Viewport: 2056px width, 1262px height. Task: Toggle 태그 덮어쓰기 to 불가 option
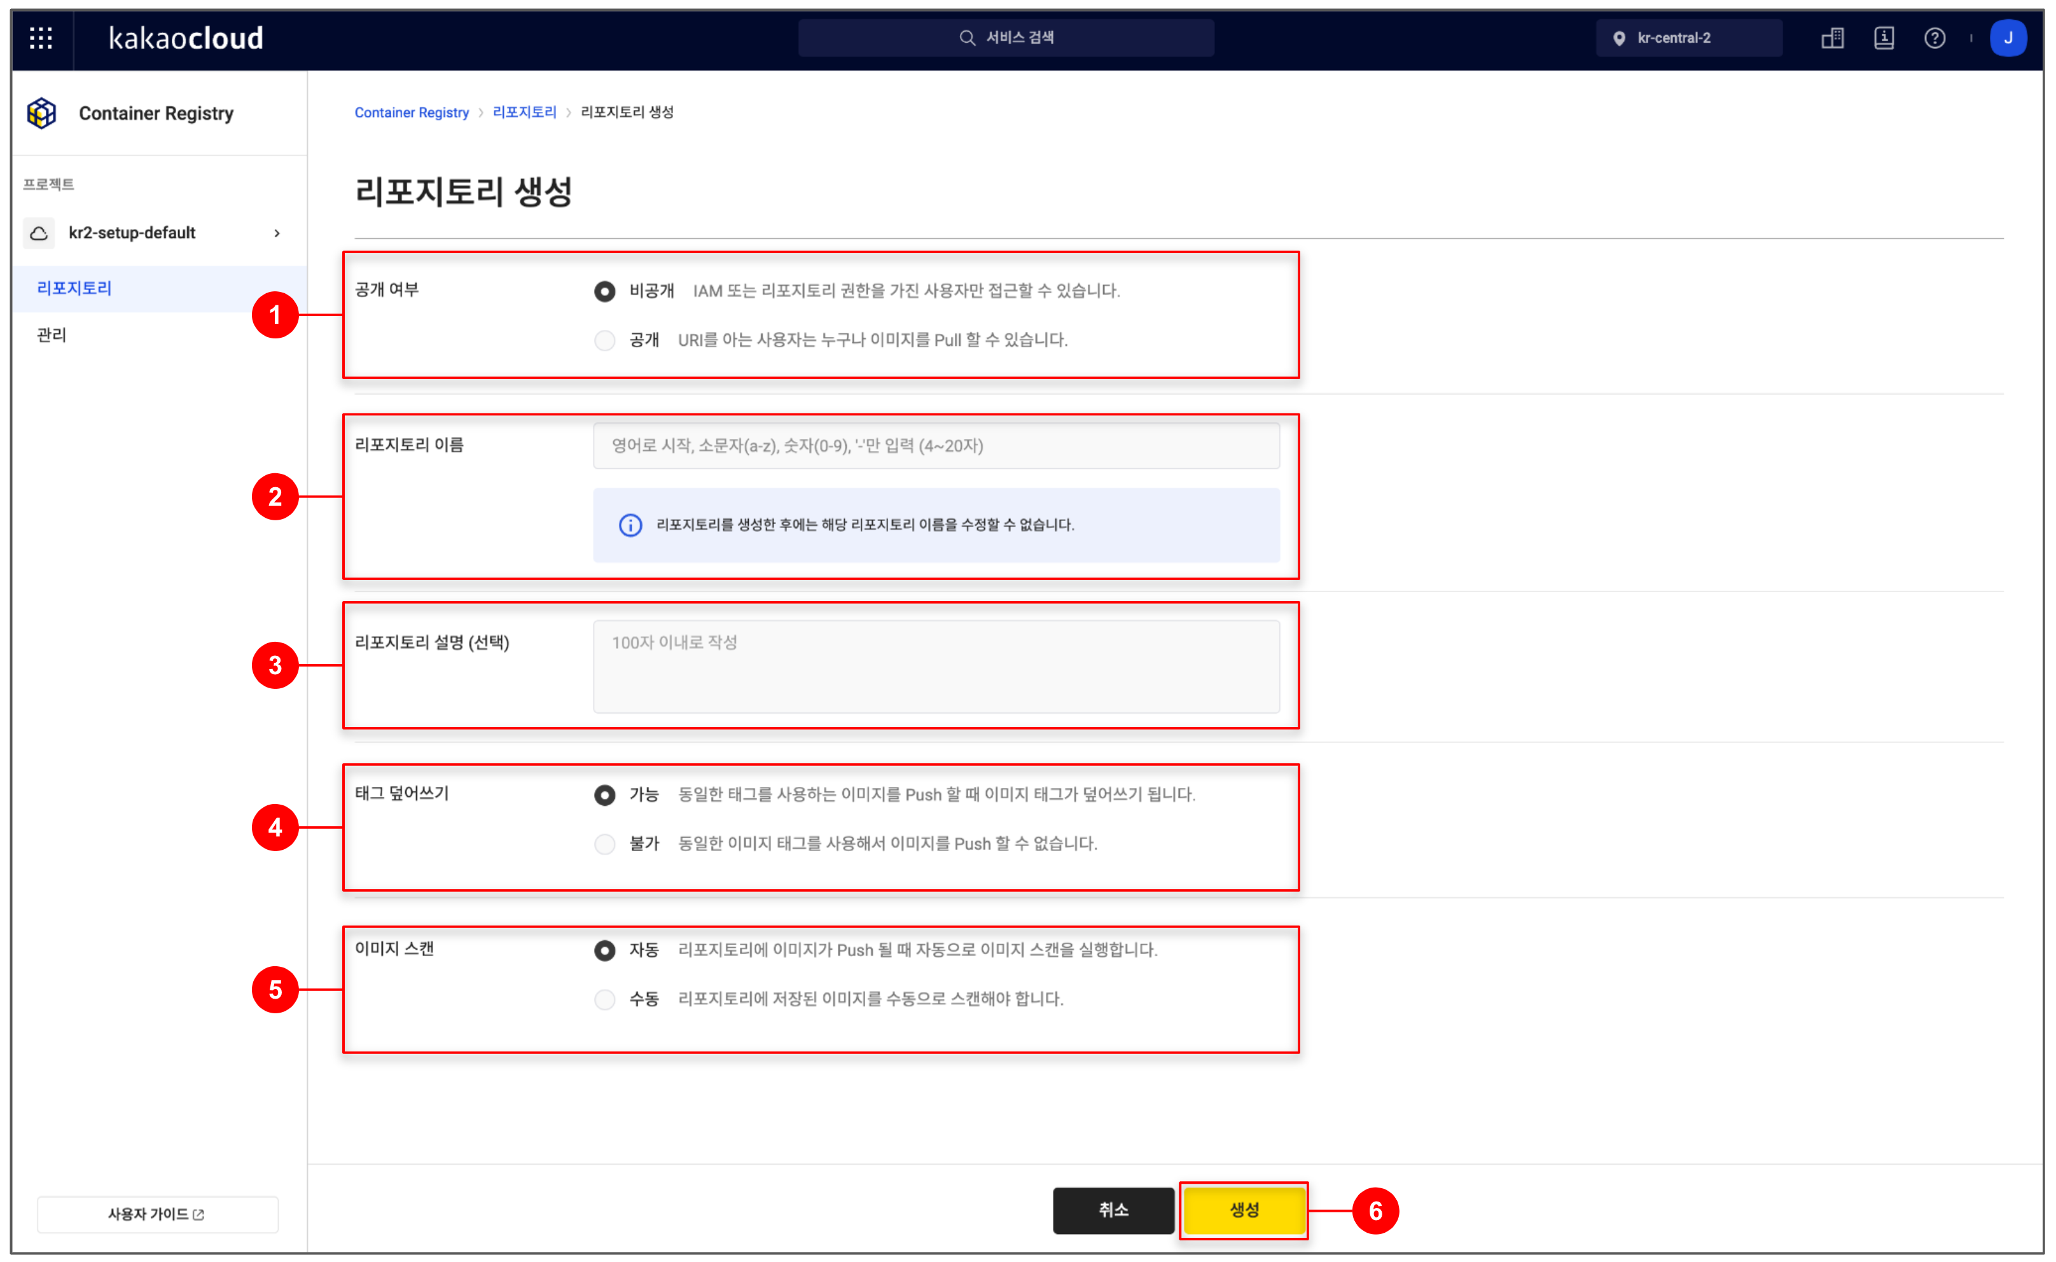pos(605,843)
